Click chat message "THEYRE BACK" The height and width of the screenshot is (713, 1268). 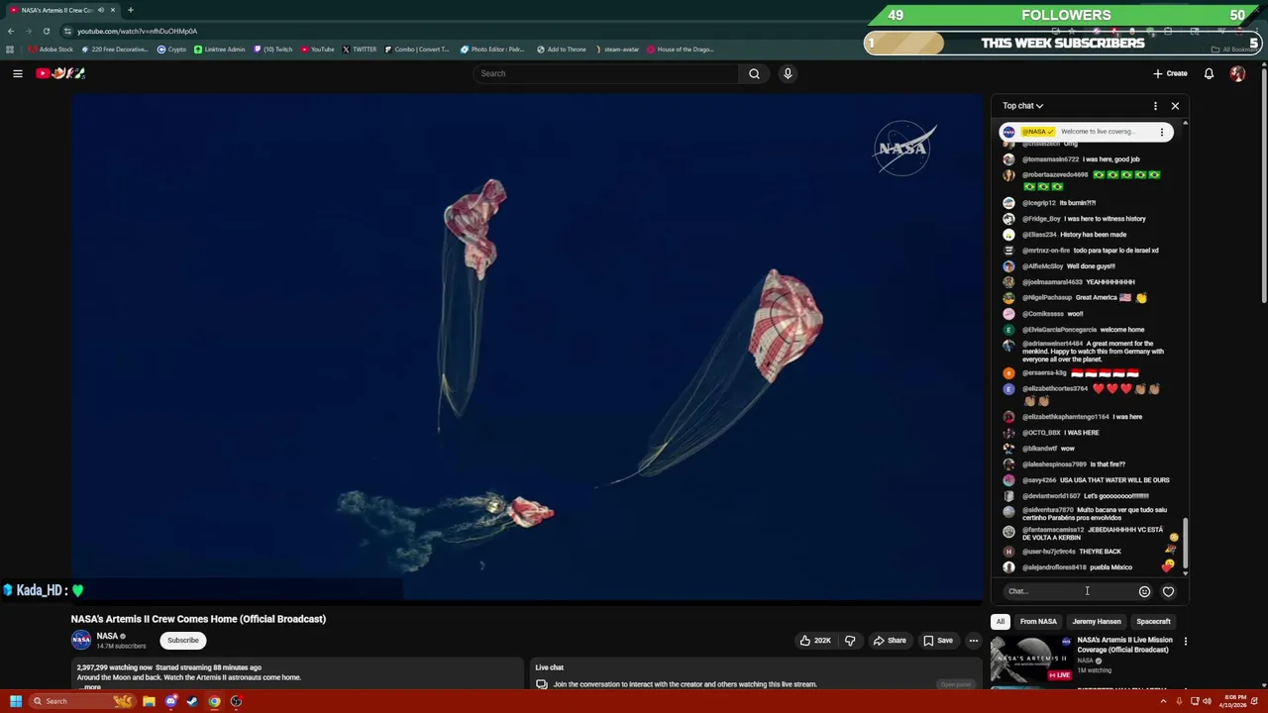coord(1100,552)
